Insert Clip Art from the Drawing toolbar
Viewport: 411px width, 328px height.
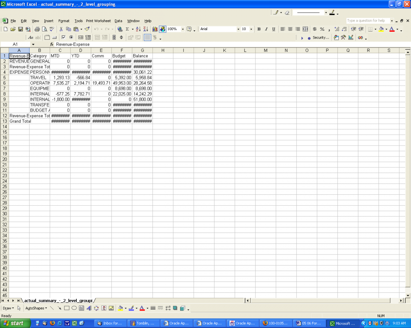click(104, 308)
